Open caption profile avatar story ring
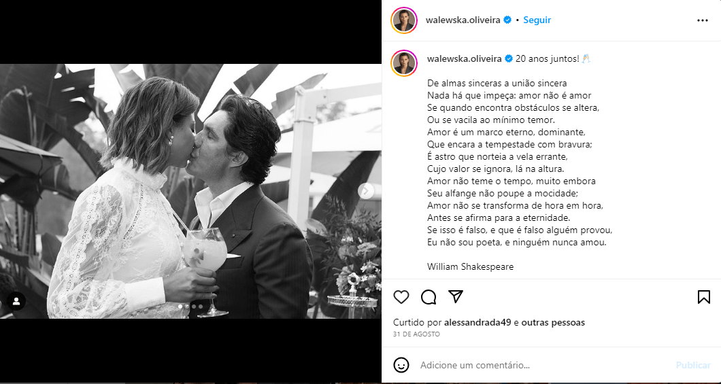Viewport: 721px width, 384px height. (404, 63)
